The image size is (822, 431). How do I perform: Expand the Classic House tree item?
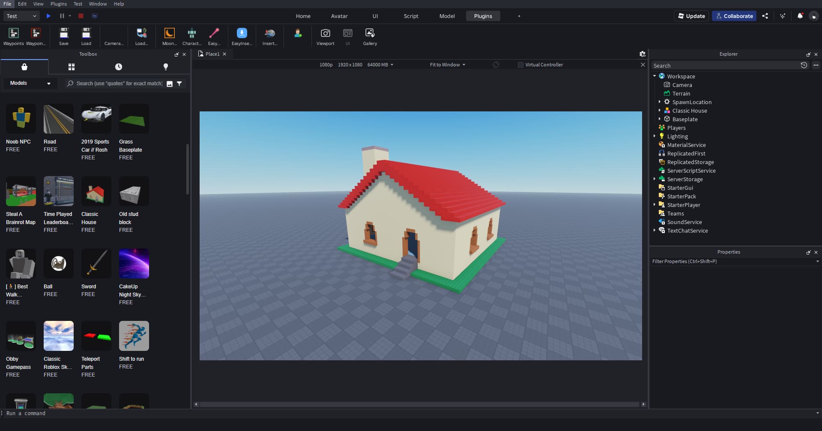660,111
